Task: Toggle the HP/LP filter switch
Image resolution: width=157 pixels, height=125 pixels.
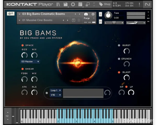Action: point(126,87)
